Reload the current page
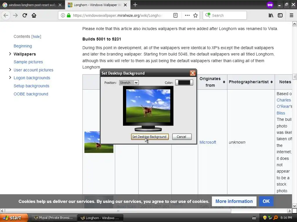The height and width of the screenshot is (222, 297). (25, 15)
